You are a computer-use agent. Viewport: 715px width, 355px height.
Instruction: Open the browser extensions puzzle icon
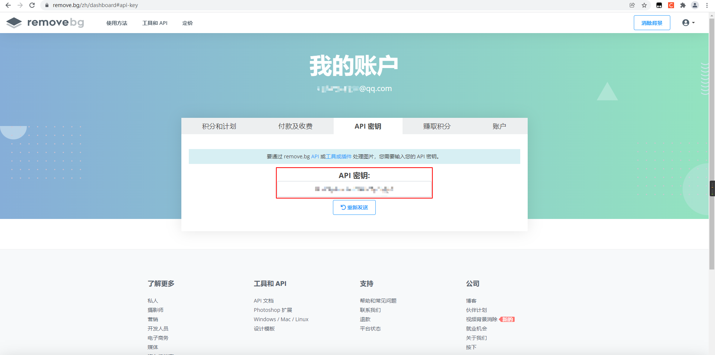[x=683, y=5]
